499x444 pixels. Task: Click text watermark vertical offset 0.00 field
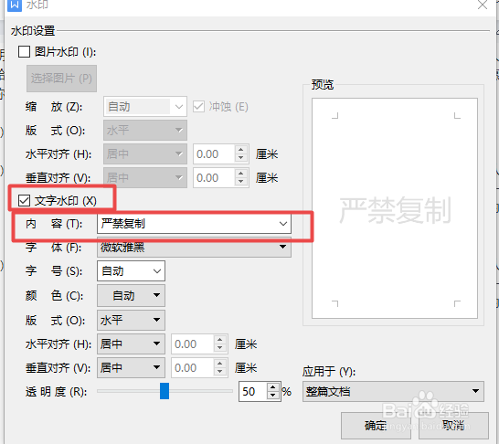(193, 367)
